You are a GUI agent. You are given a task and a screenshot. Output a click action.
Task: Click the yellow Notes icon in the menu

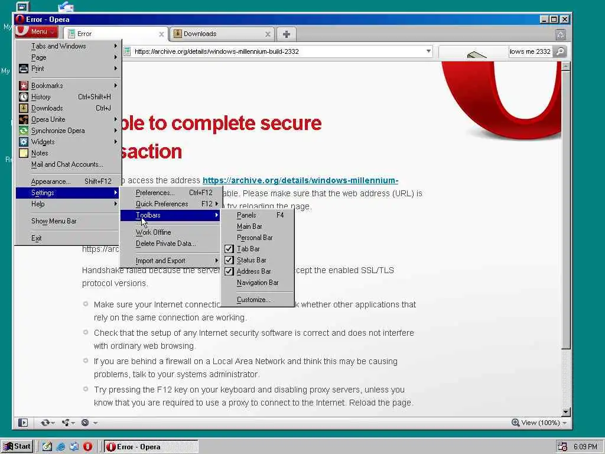24,153
